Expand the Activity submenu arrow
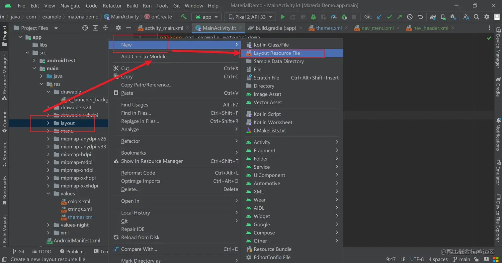This screenshot has width=502, height=263. 337,142
